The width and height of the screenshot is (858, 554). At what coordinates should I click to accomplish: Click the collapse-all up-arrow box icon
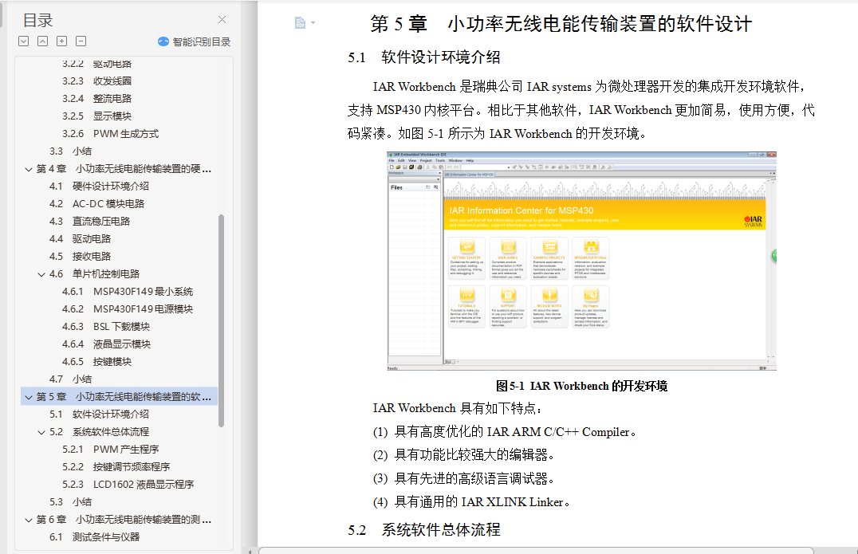pyautogui.click(x=43, y=41)
